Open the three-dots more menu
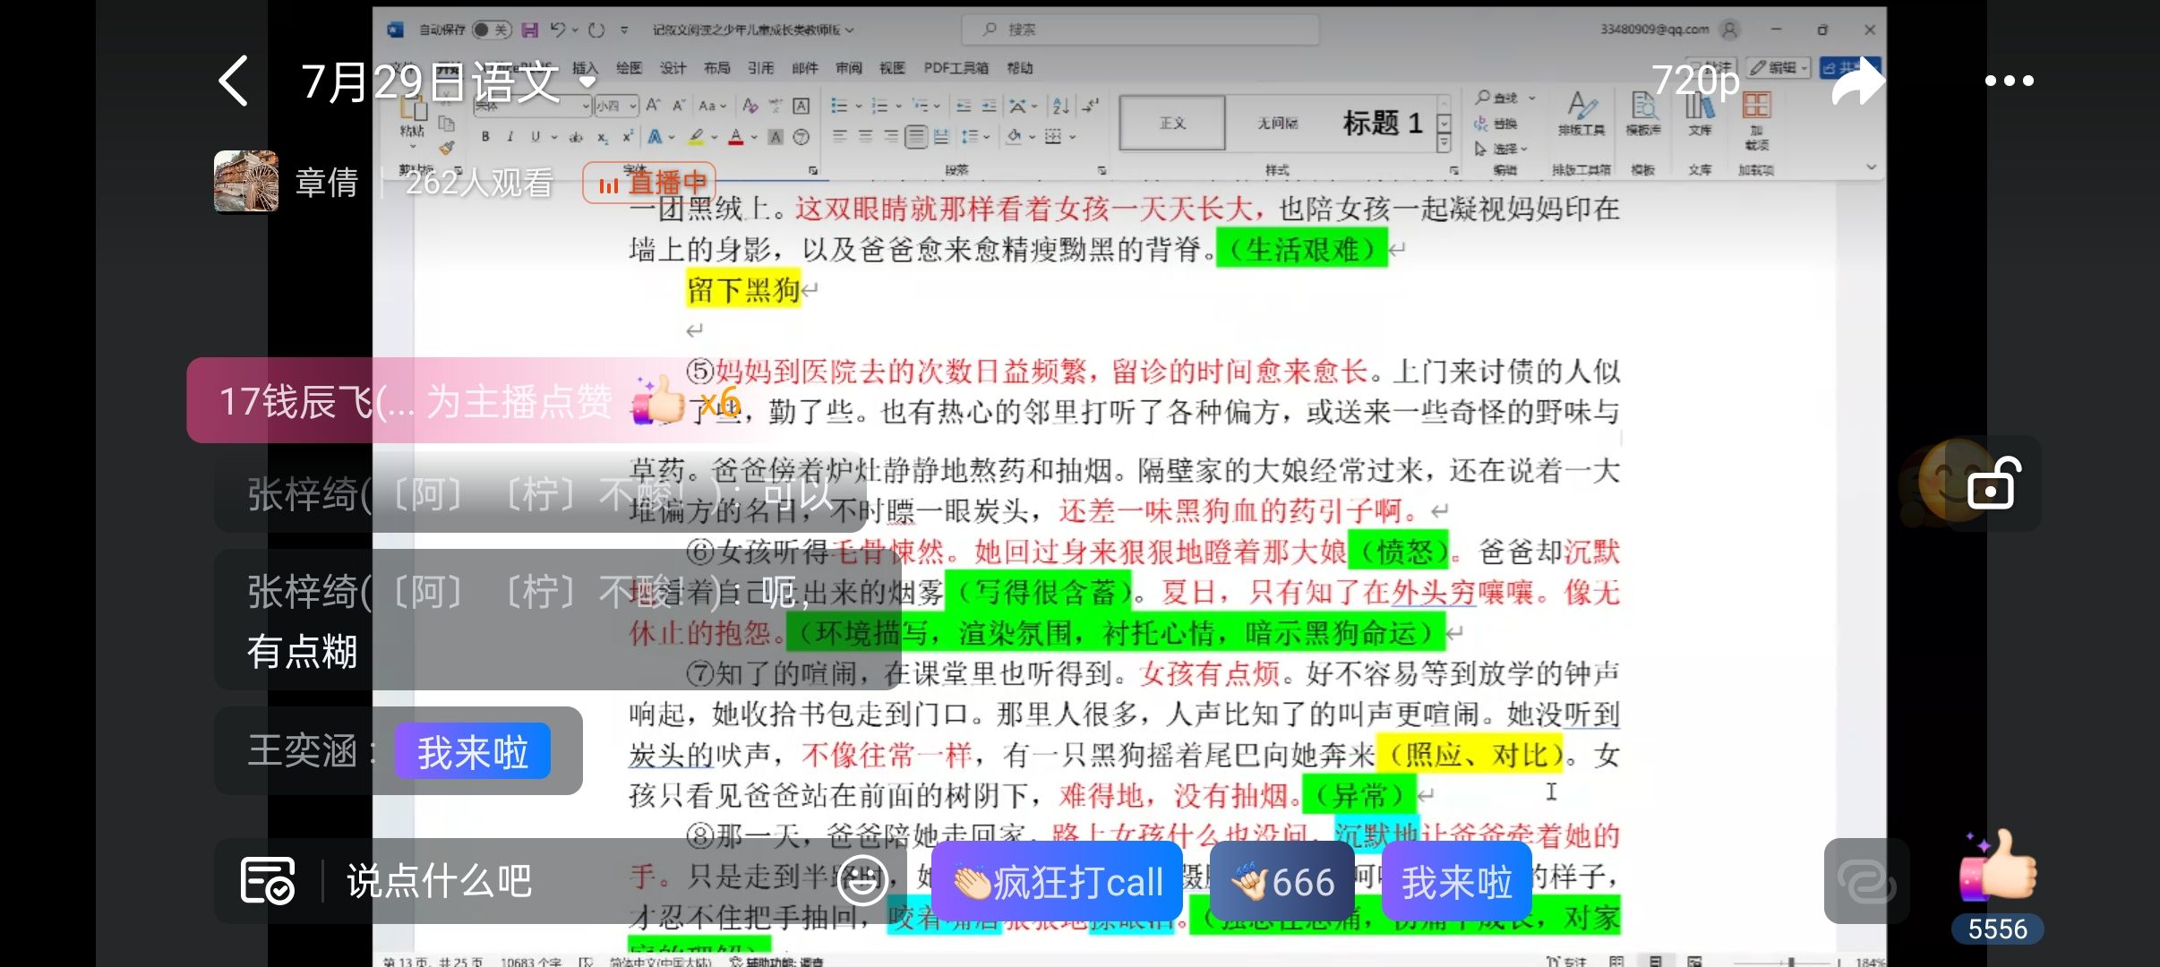2160x967 pixels. point(2009,81)
